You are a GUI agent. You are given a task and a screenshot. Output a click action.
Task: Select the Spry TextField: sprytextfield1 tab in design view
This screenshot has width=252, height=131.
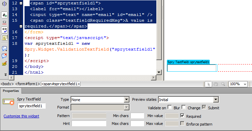[188, 62]
